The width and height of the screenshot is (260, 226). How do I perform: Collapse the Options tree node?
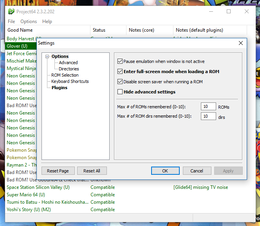[x=47, y=56]
